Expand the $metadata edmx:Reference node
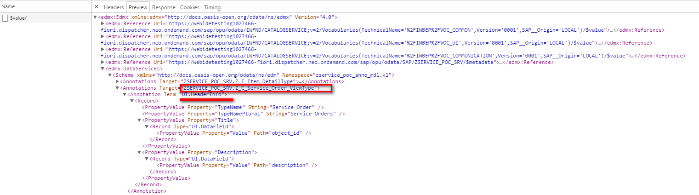699x195 pixels. point(103,62)
